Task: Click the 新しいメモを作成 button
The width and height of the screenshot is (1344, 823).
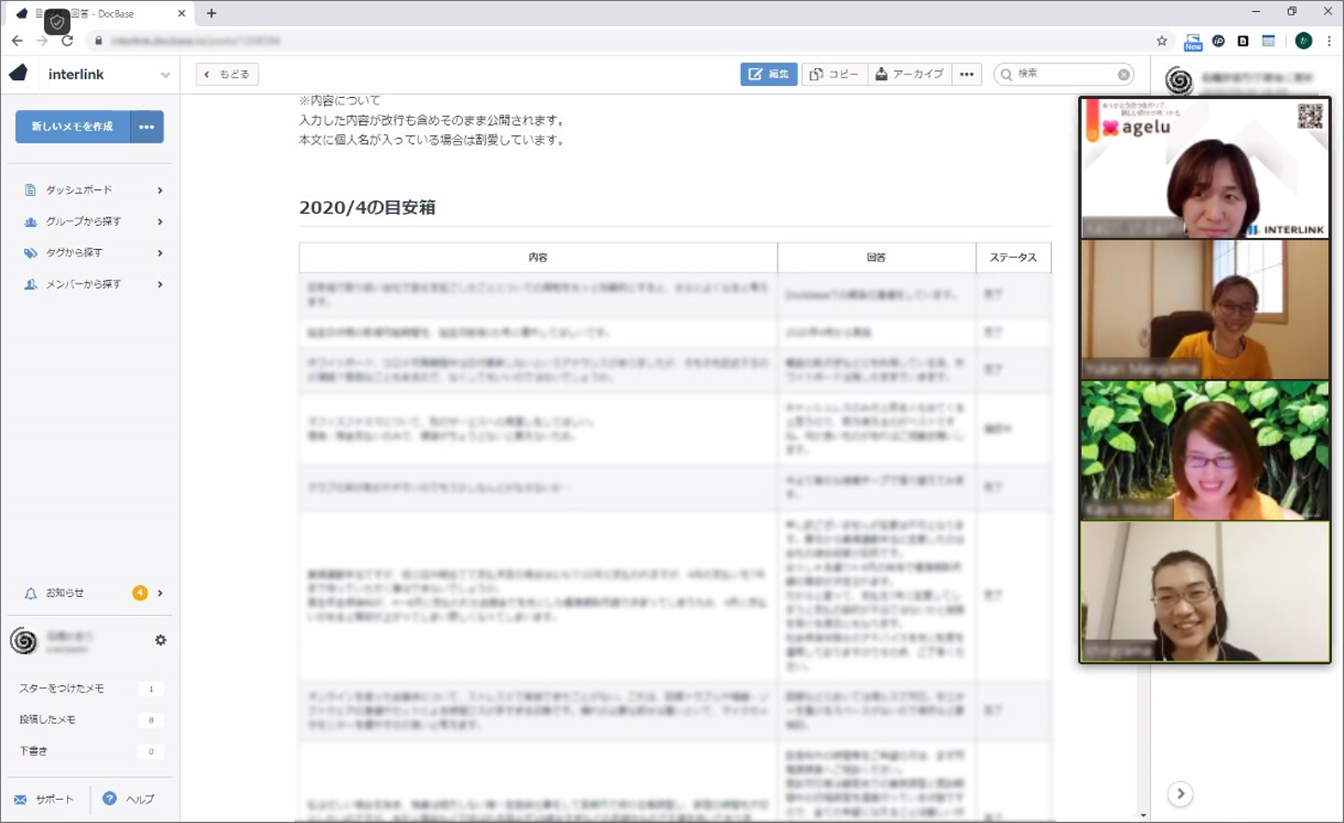Action: (72, 127)
